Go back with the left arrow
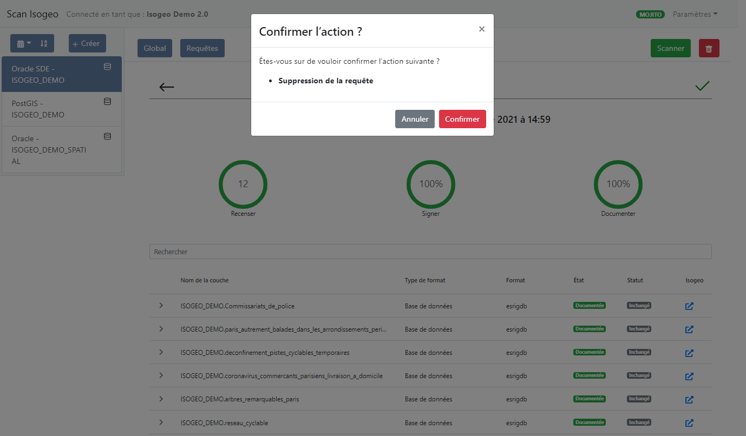Viewport: 746px width, 436px height. pyautogui.click(x=167, y=87)
